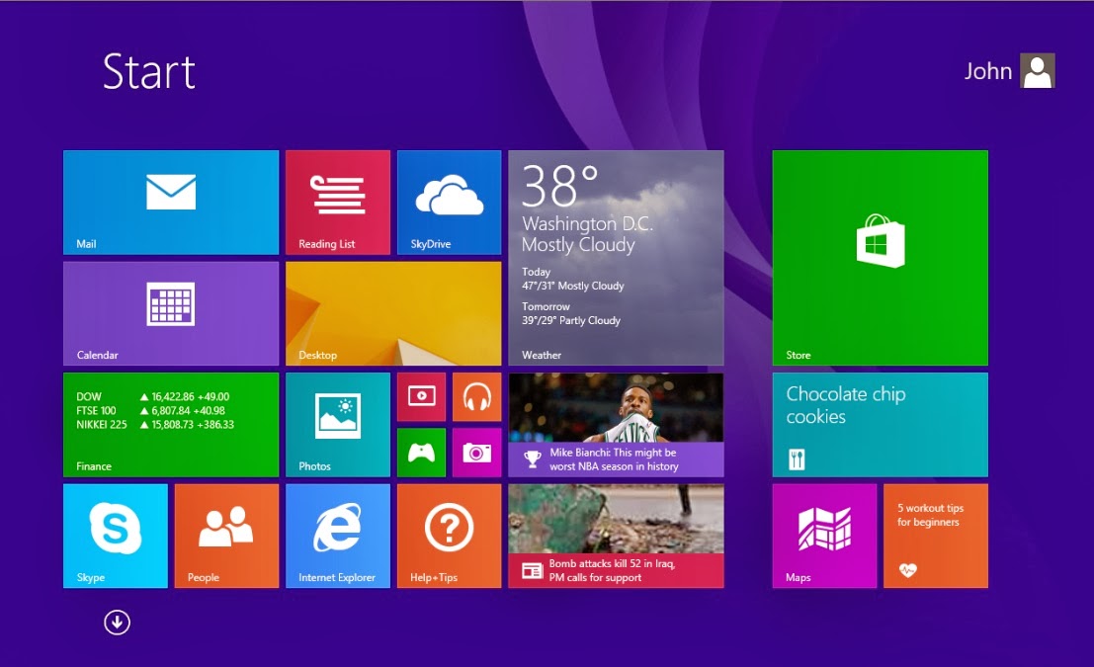Open the Weather tile showing Washington D.C.

pyautogui.click(x=616, y=258)
